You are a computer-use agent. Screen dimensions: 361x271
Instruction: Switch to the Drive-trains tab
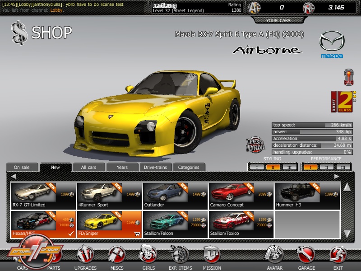pyautogui.click(x=155, y=167)
